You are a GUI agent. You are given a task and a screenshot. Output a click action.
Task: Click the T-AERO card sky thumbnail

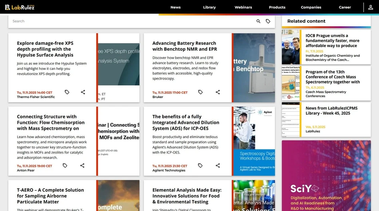tap(119, 195)
